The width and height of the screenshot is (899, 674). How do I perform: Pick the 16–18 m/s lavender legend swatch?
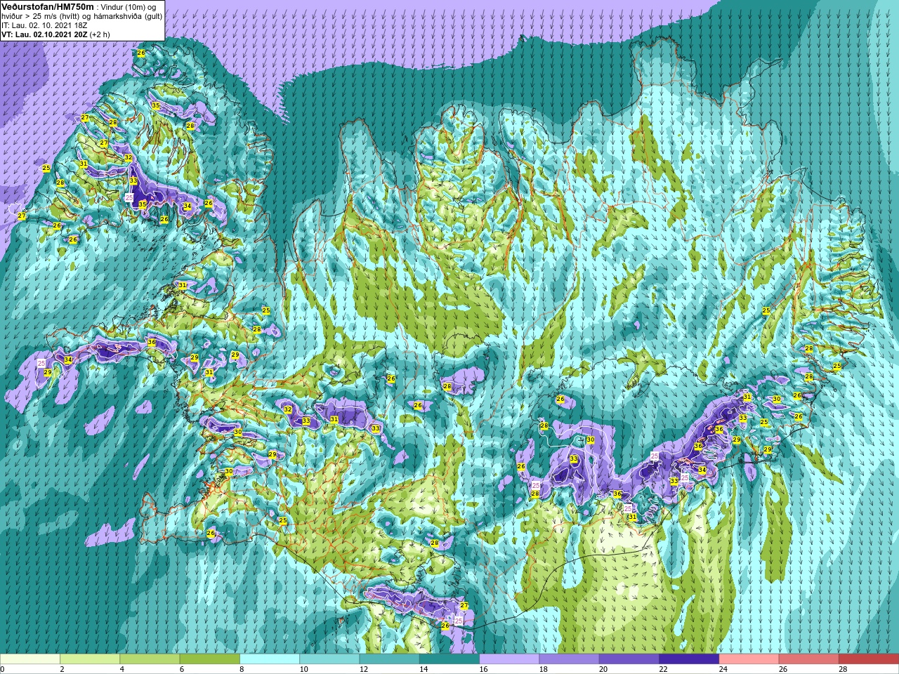pyautogui.click(x=509, y=659)
